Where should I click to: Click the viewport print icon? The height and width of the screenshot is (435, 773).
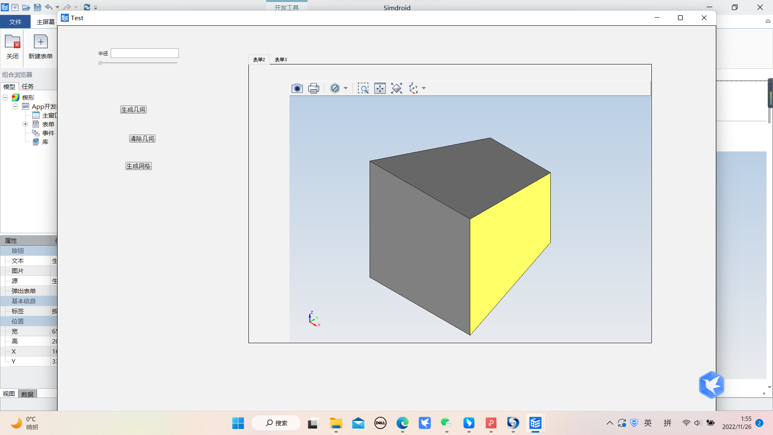(x=314, y=88)
